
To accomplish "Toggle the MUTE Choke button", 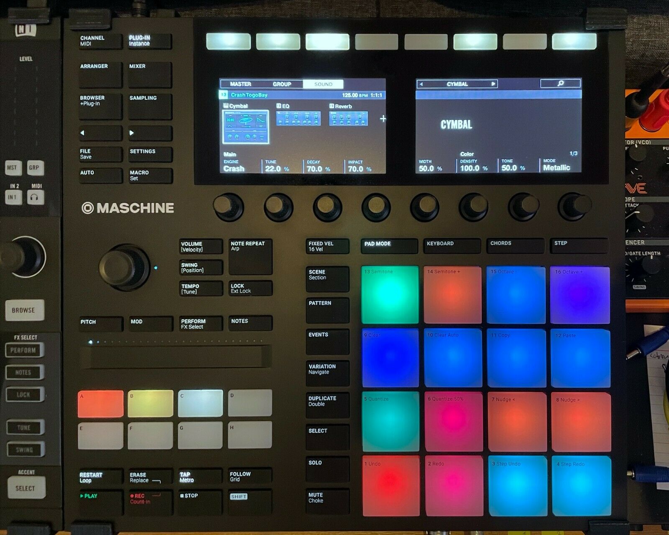I will coord(327,501).
